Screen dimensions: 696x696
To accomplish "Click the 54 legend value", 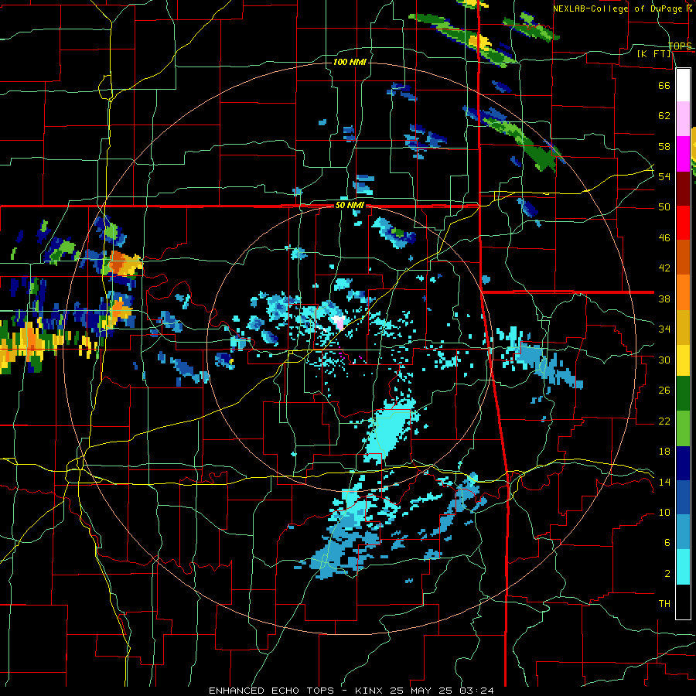I will point(664,176).
